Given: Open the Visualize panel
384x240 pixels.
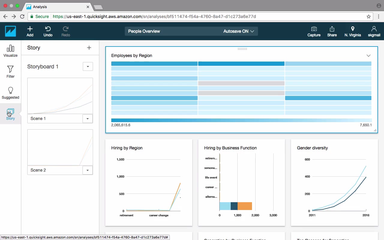Looking at the screenshot, I should 10,51.
